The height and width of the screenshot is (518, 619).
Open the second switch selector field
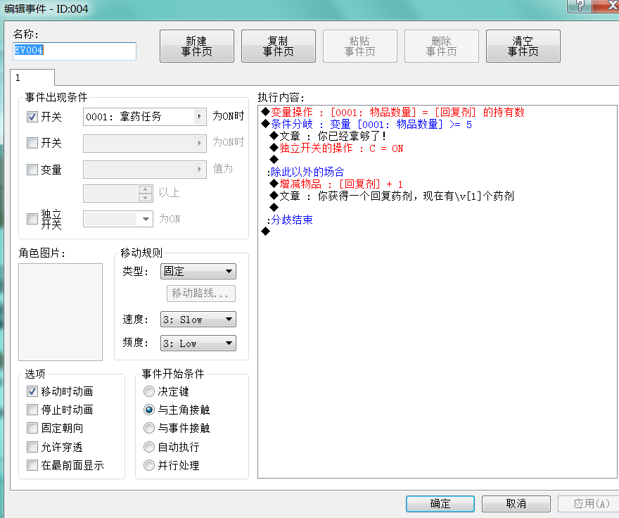(x=144, y=143)
